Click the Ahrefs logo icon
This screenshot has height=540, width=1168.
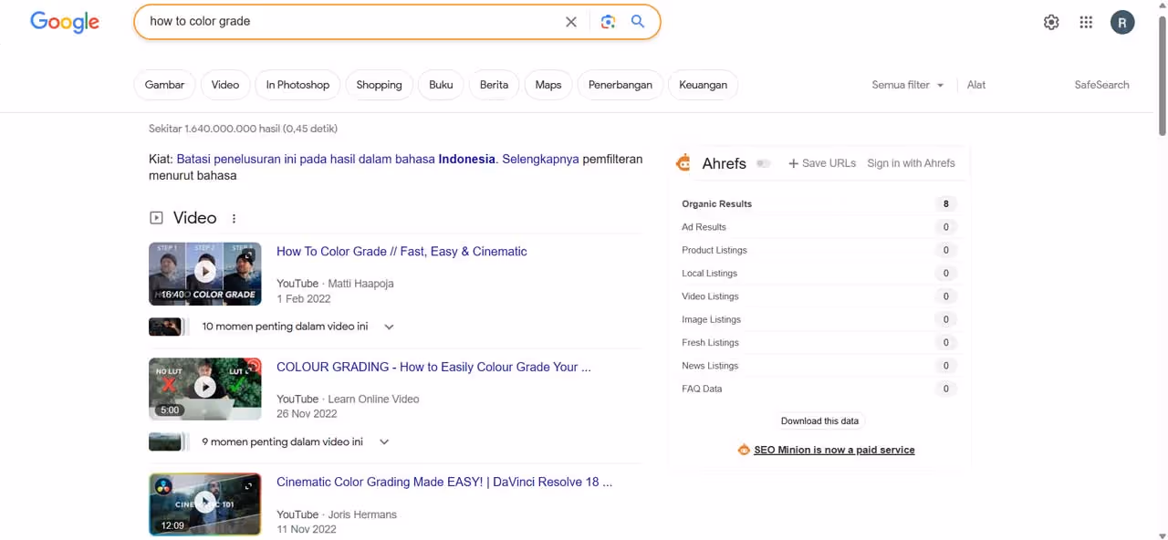[683, 163]
